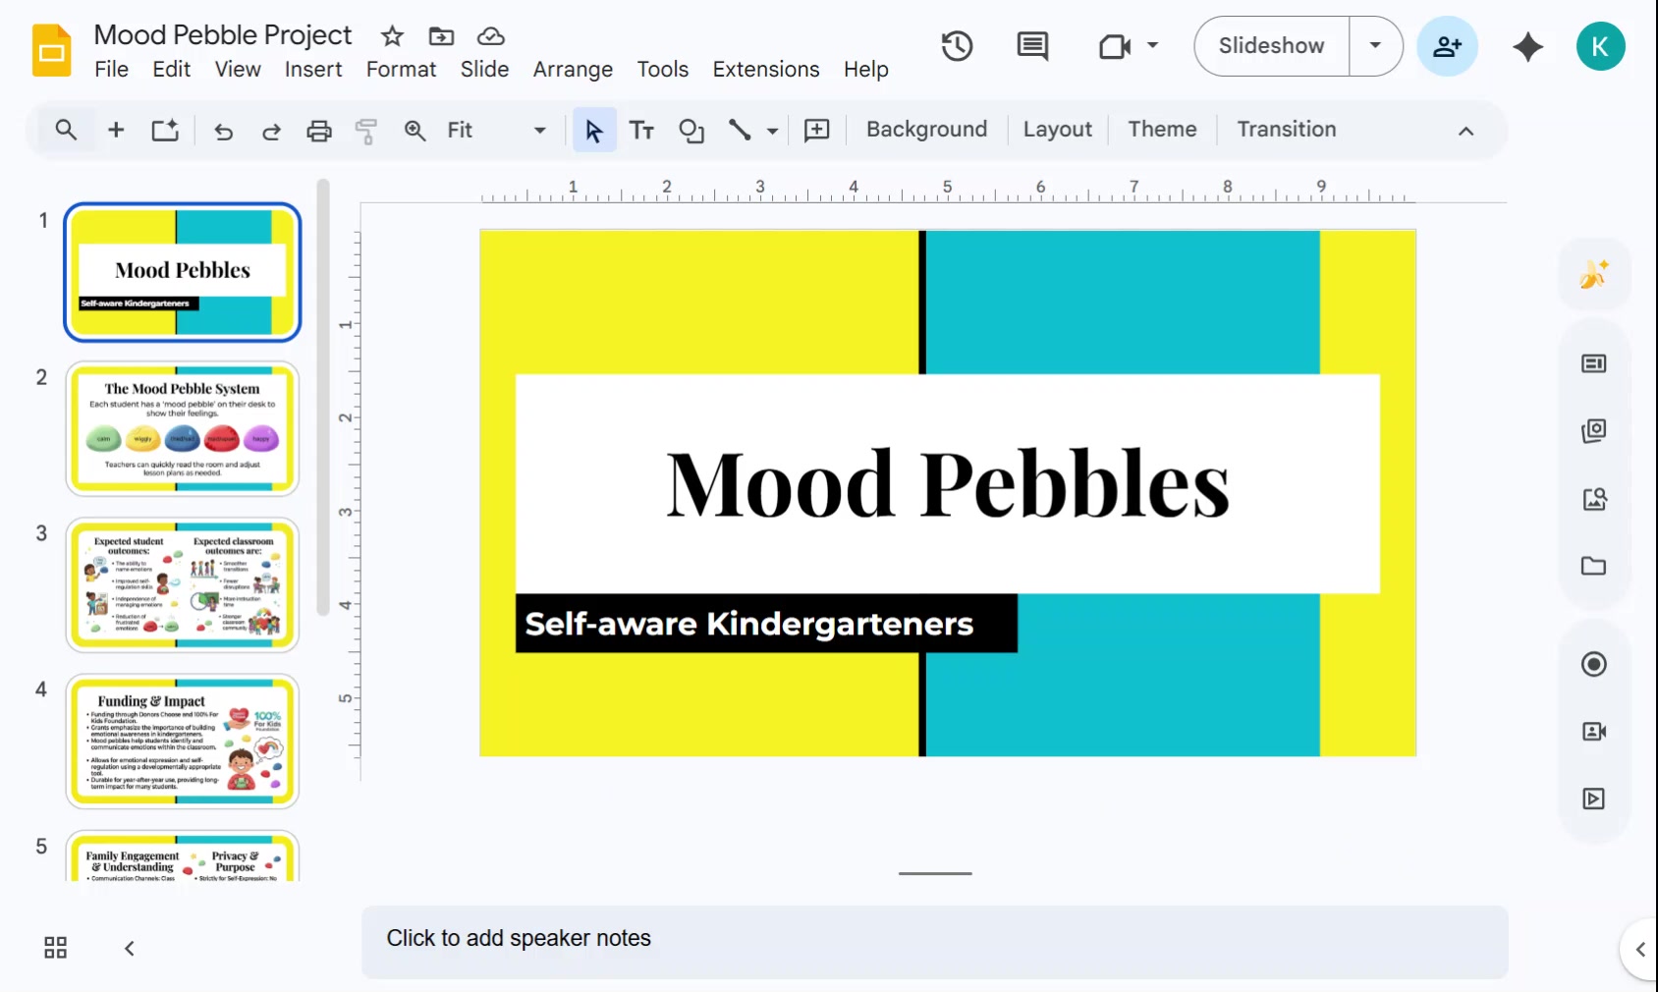Star the Mood Pebble Project document
This screenshot has height=992, width=1658.
(x=392, y=36)
